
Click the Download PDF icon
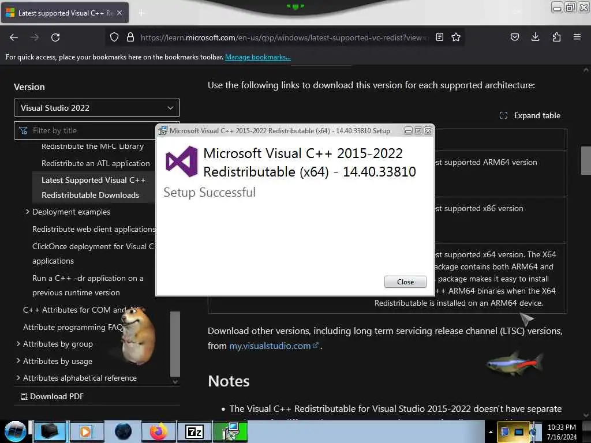pos(24,396)
